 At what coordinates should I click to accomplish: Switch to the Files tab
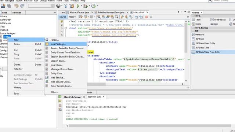pos(5,12)
